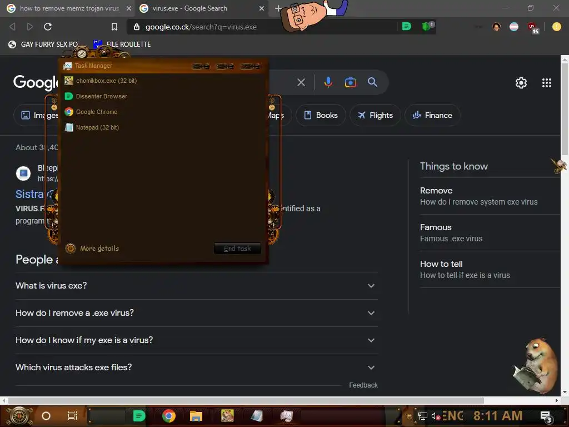Open Google Chrome taskbar icon
569x427 pixels.
169,416
